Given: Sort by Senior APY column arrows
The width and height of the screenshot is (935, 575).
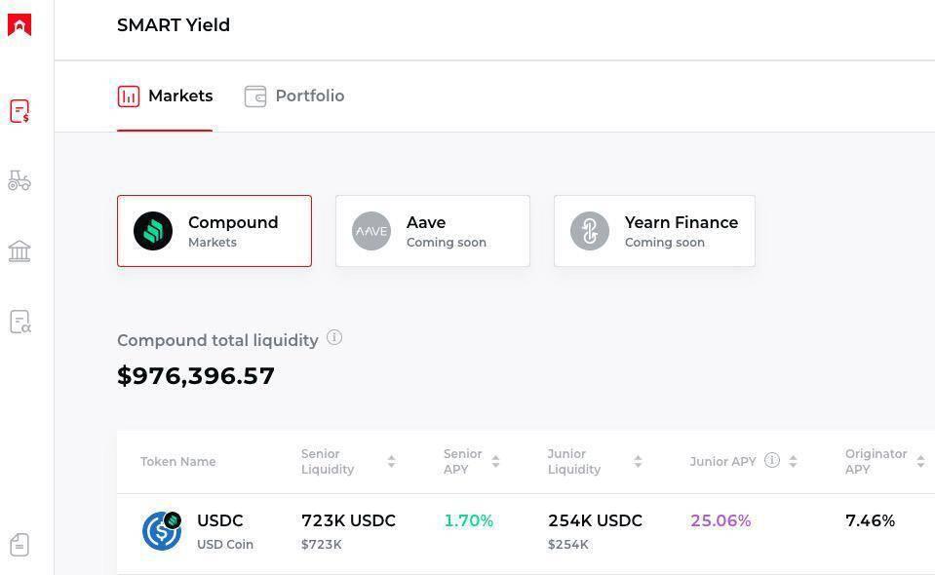Looking at the screenshot, I should [495, 462].
